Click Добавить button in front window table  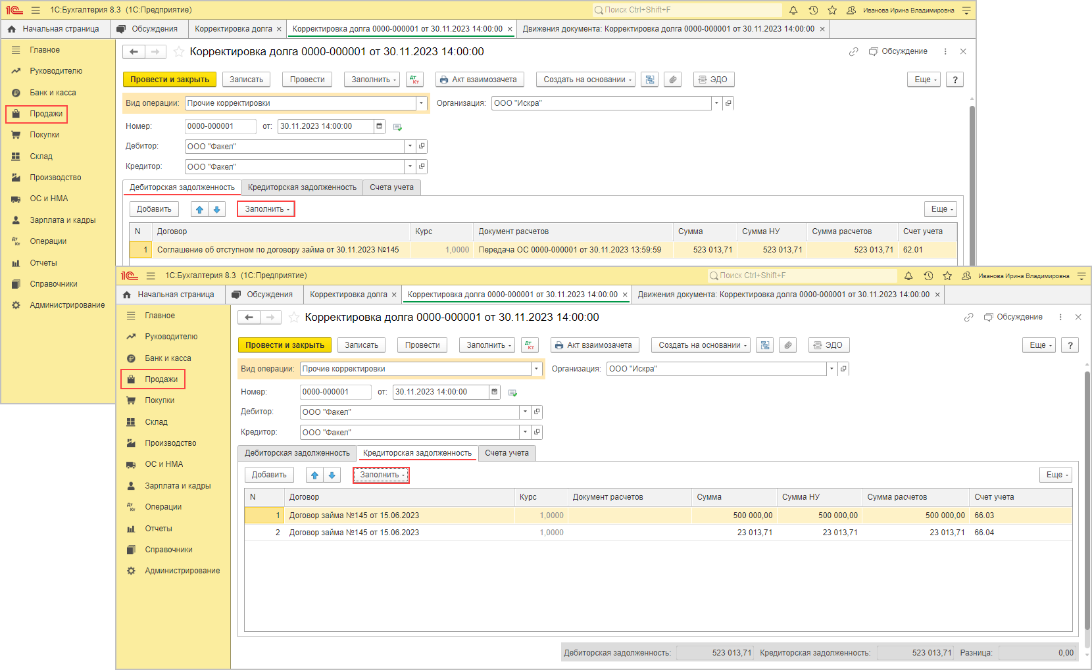[x=269, y=475]
